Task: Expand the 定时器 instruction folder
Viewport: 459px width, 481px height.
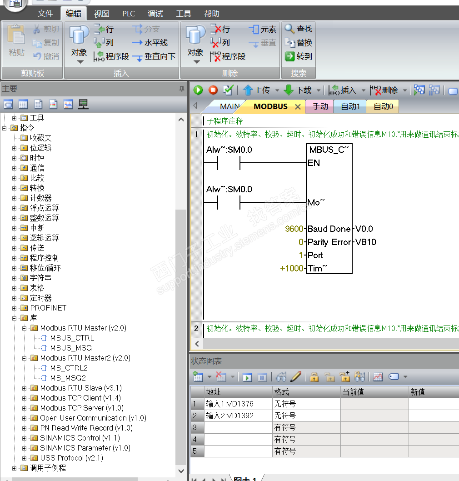Action: pyautogui.click(x=14, y=299)
